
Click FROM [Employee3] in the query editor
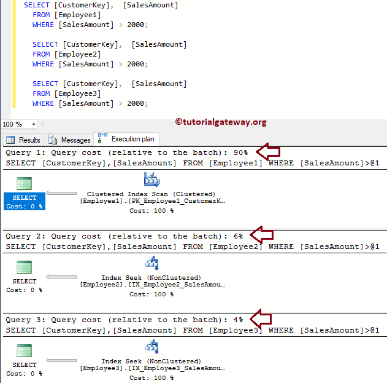[67, 93]
